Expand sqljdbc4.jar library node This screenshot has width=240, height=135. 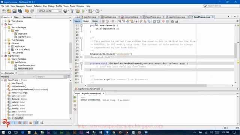[9, 46]
